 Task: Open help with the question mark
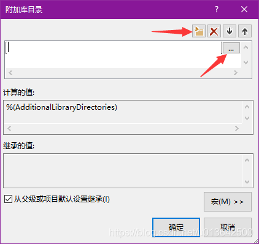pyautogui.click(x=217, y=9)
